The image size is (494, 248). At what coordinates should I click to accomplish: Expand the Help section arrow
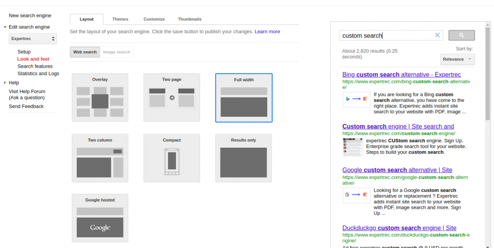[x=5, y=83]
